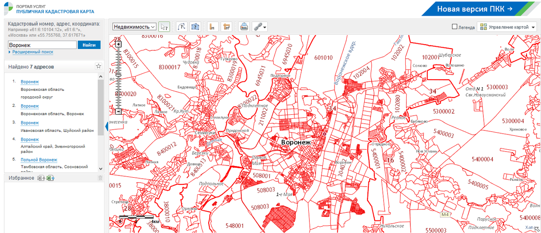Select the identify pointer tool
Image resolution: width=541 pixels, height=233 pixels.
[x=165, y=27]
